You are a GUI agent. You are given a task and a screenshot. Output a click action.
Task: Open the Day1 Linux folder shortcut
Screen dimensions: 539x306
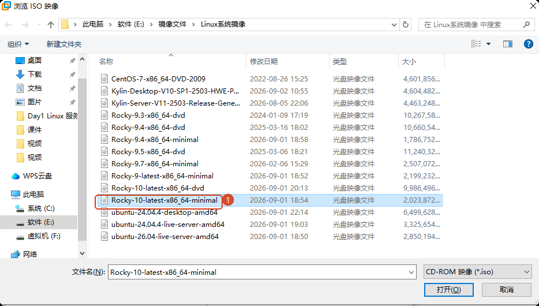point(46,116)
